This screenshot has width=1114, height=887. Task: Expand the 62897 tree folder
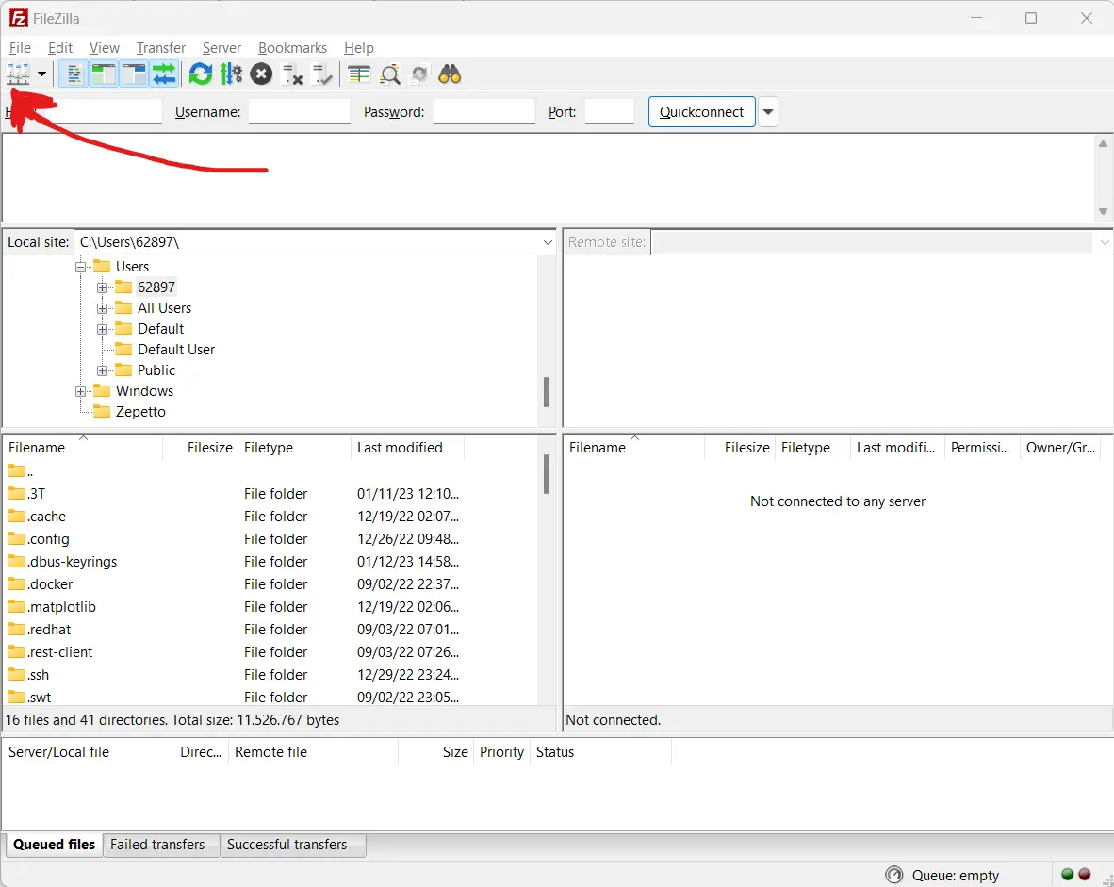point(103,287)
